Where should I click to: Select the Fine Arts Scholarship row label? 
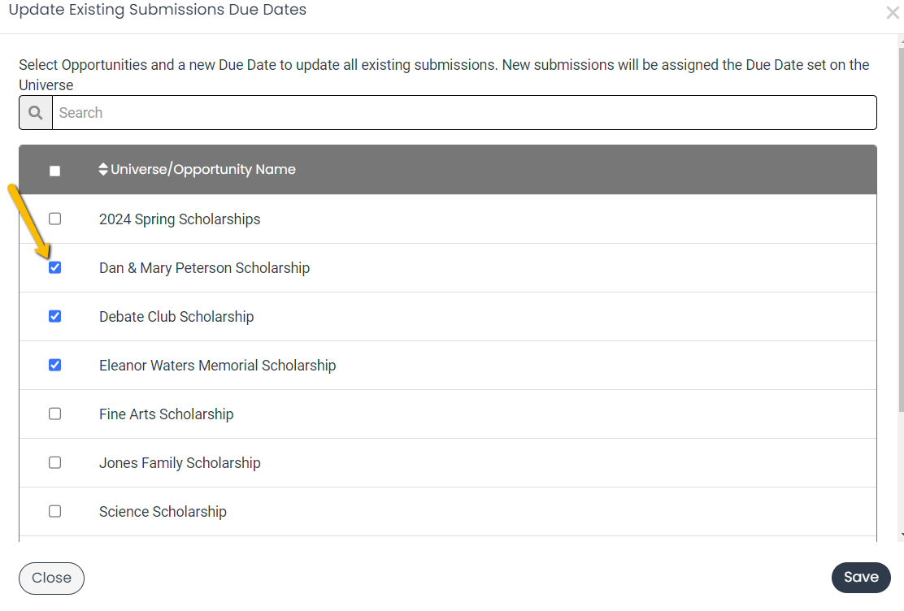point(166,414)
